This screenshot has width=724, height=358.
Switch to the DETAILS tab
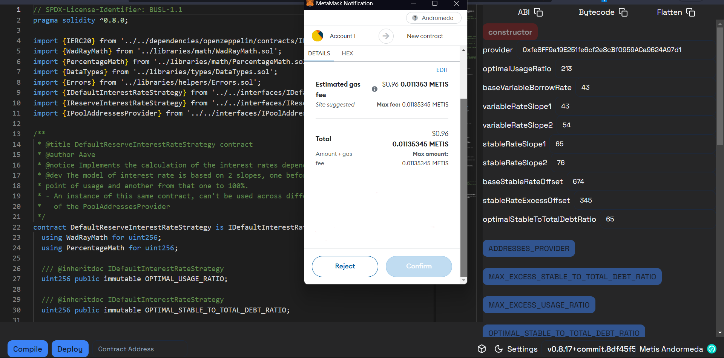pos(319,53)
